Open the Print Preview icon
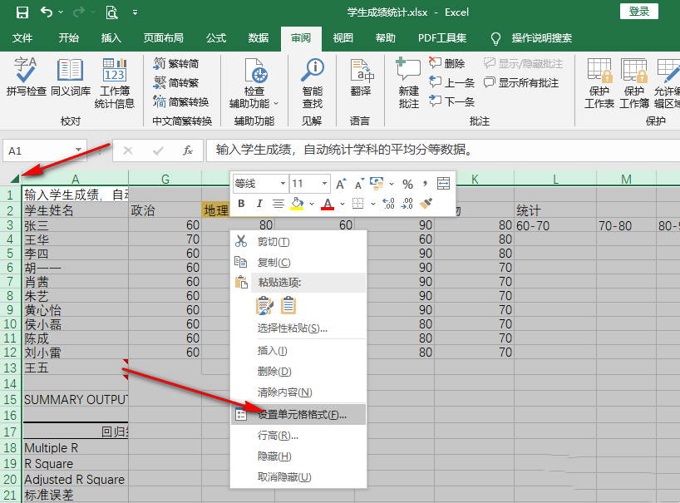The width and height of the screenshot is (680, 503). [x=111, y=12]
